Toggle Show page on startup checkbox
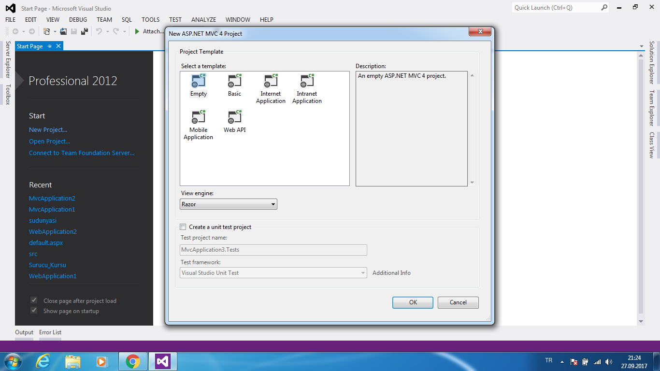 (x=34, y=310)
